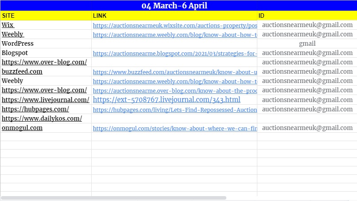
Task: Open the https://www.dailykos.com/ link
Action: 42,118
